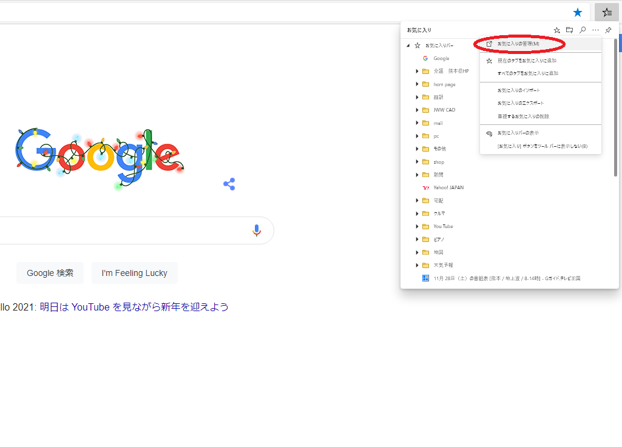This screenshot has height=447, width=622.
Task: Click the blue favorite star in address bar
Action: (578, 12)
